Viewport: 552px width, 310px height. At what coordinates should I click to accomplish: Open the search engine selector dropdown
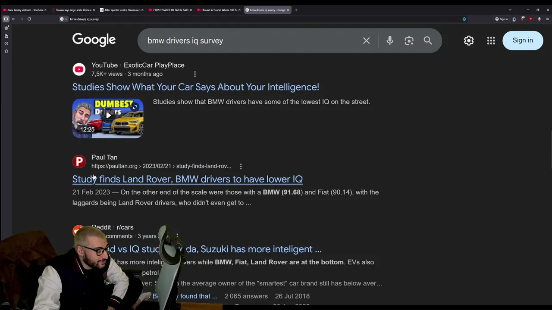pos(63,19)
